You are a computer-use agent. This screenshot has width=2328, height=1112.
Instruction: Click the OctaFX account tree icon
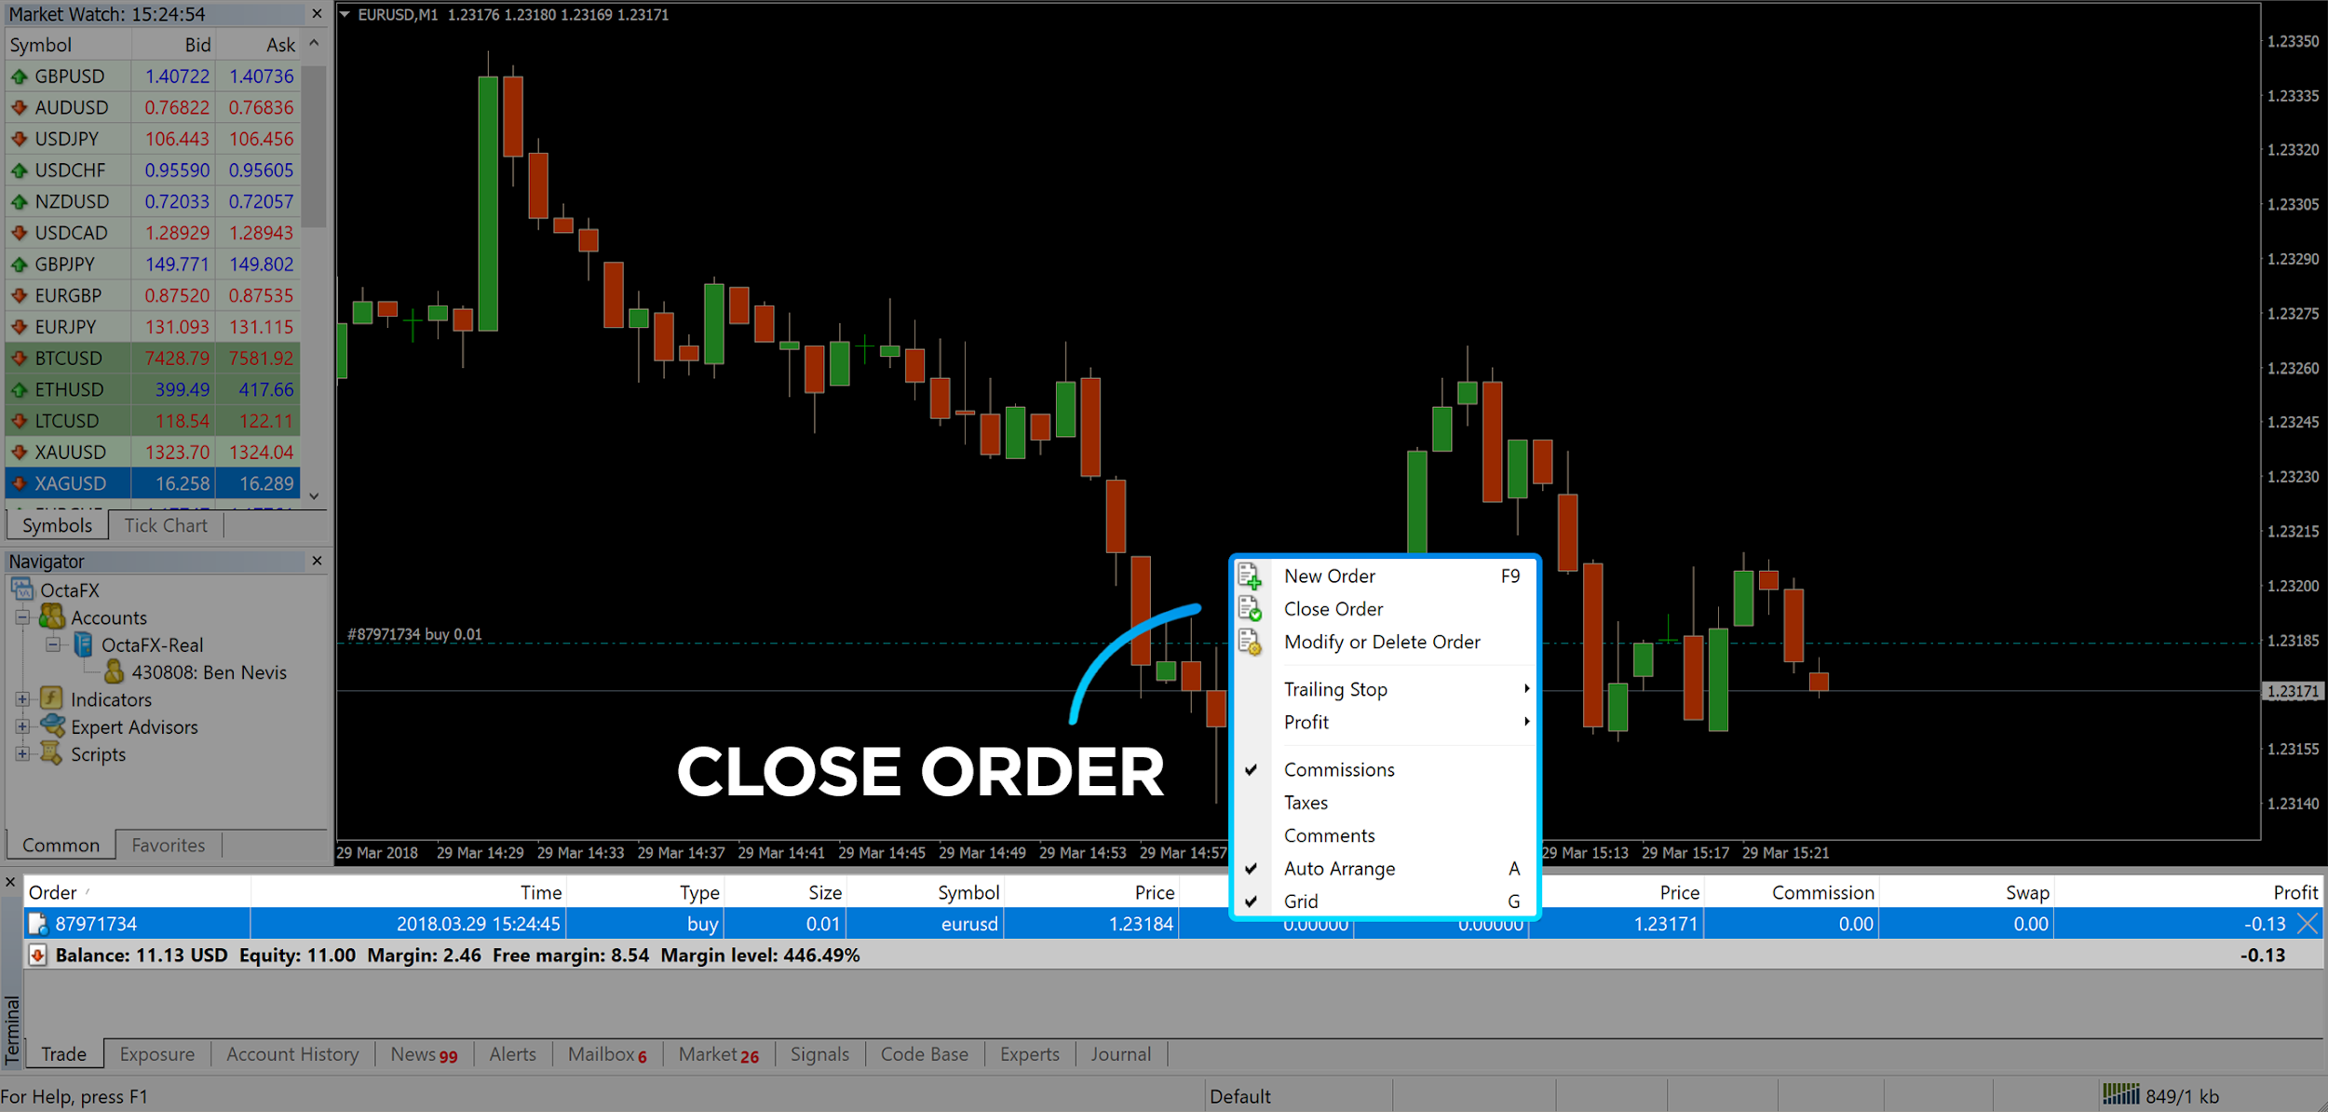[25, 588]
